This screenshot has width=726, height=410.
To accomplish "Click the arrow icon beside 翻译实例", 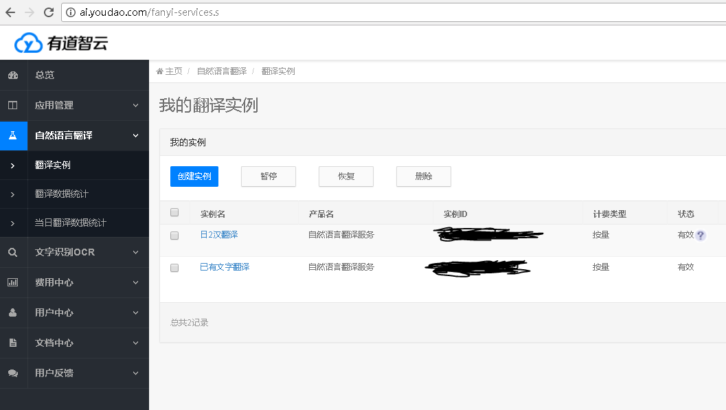I will pyautogui.click(x=13, y=166).
